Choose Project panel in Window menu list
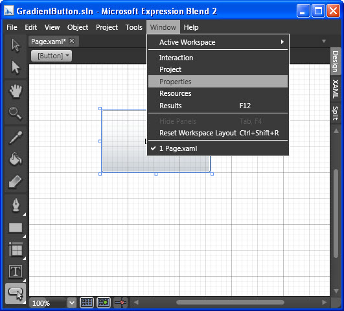 point(218,69)
